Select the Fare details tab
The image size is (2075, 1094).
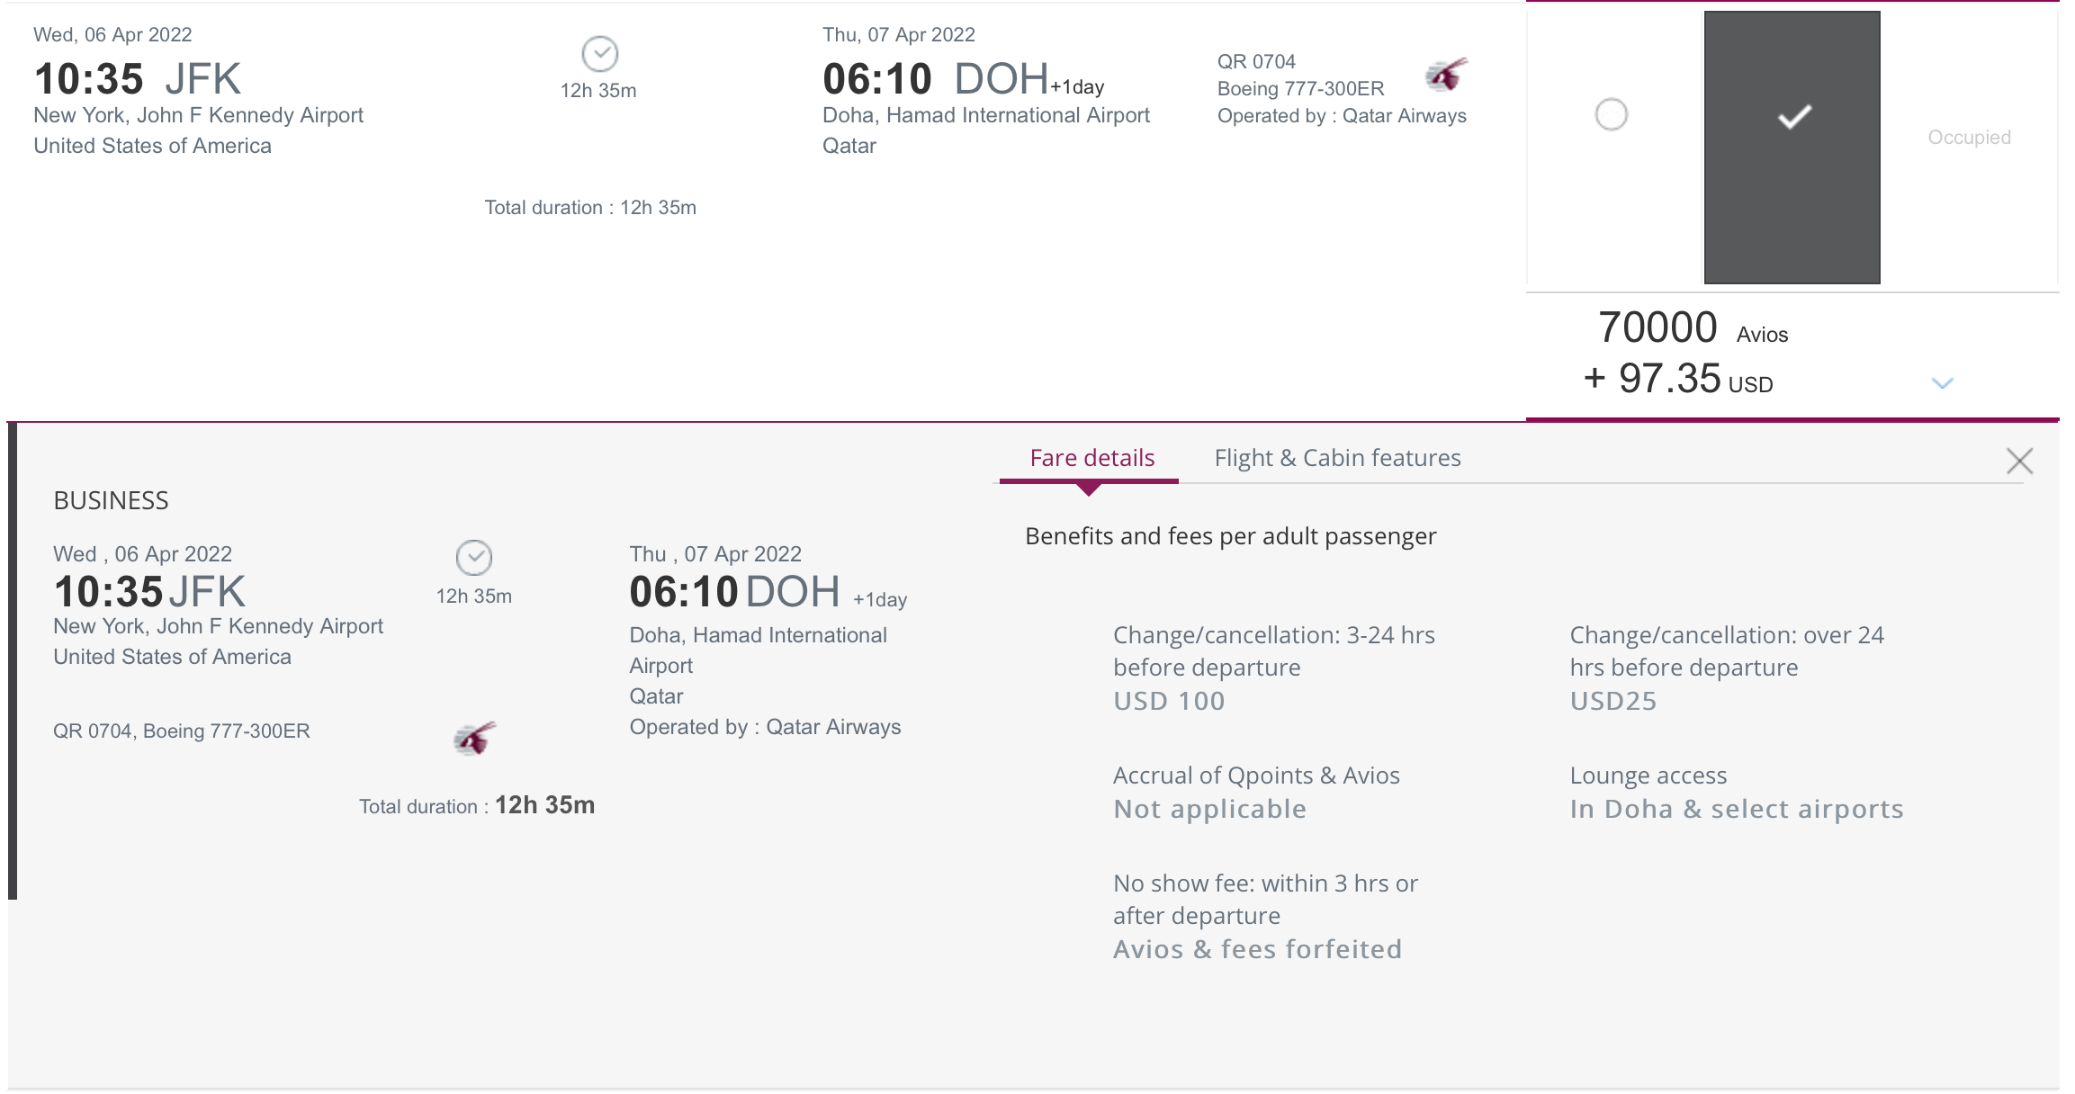point(1090,458)
